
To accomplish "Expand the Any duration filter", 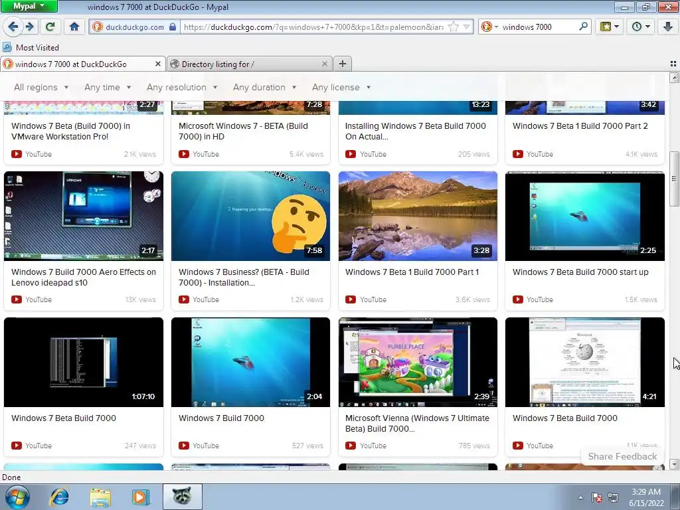I will click(264, 87).
